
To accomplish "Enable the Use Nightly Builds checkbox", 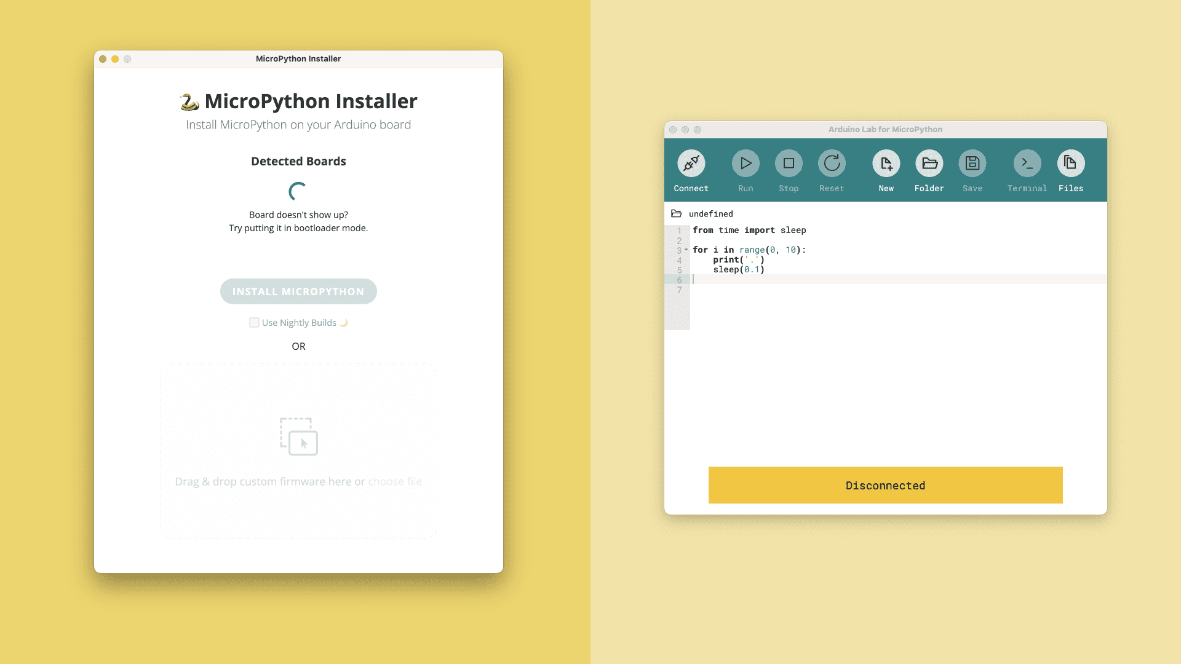I will point(254,323).
